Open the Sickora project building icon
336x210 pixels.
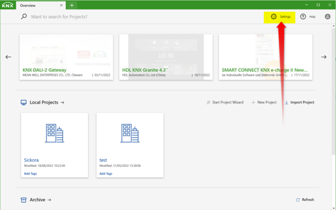pos(54,133)
